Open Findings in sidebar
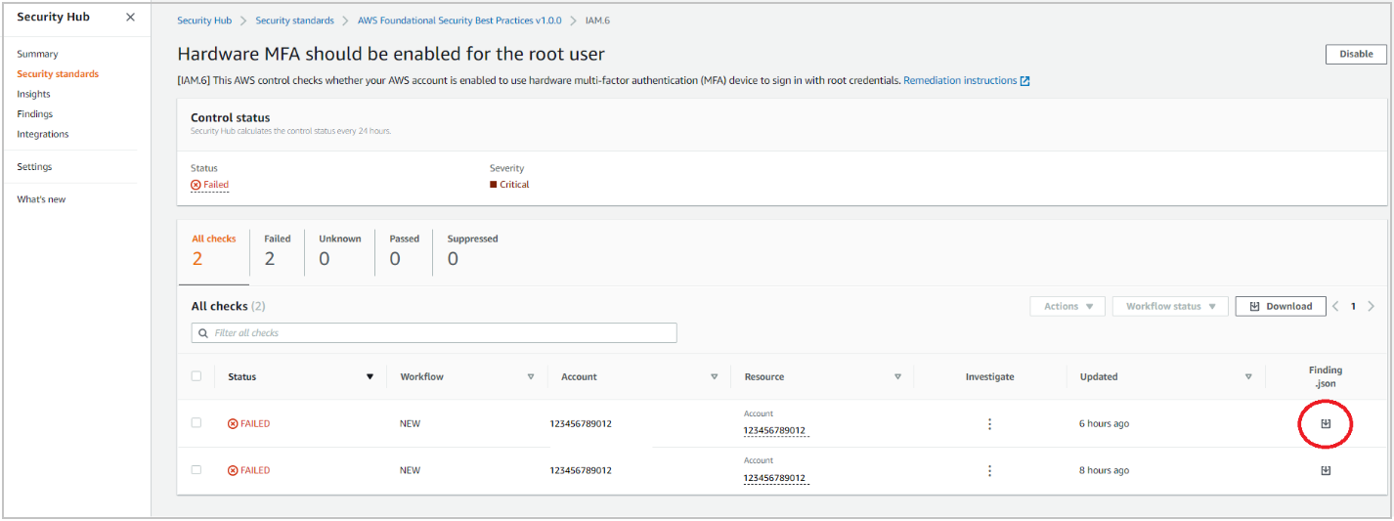The image size is (1394, 521). 34,114
